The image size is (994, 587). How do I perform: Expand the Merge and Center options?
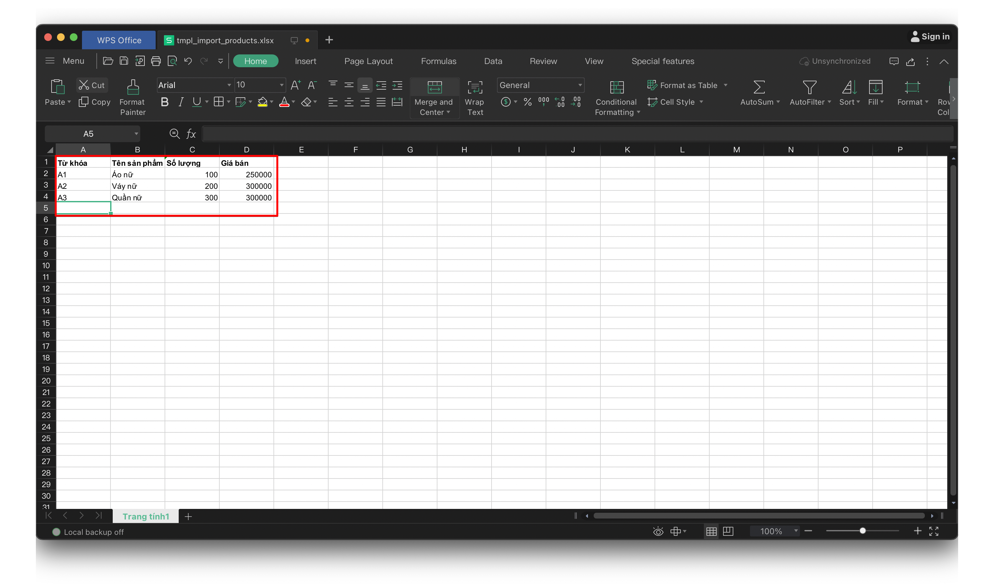448,112
